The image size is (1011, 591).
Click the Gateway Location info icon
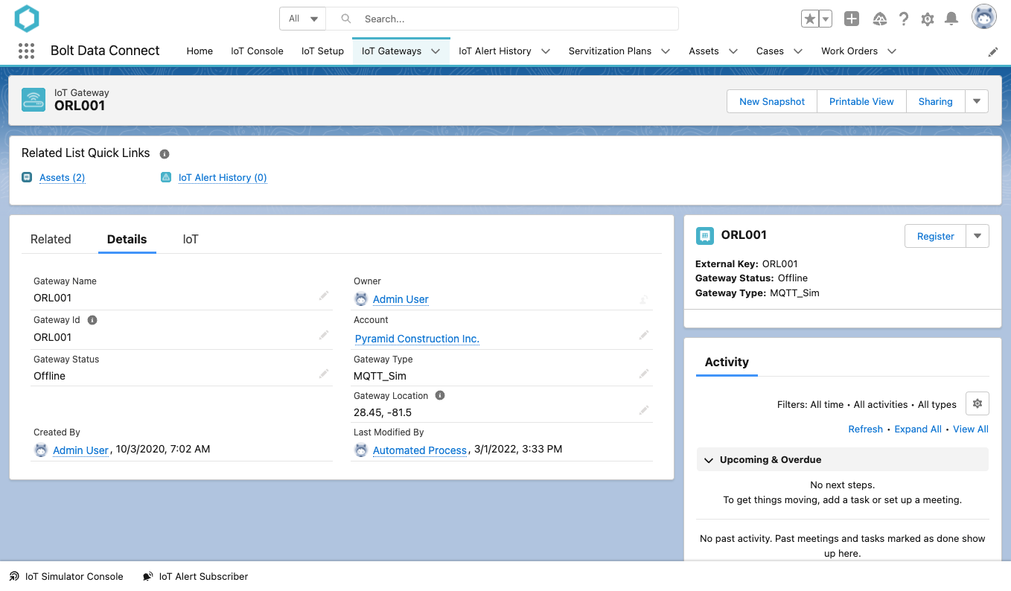440,395
